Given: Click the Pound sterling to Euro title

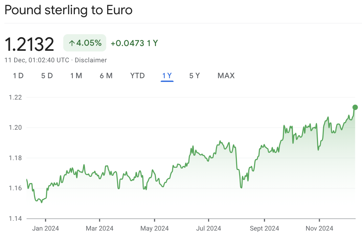Looking at the screenshot, I should (68, 10).
